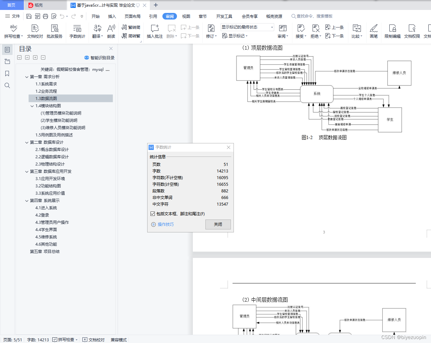Switch to the 视图 ribbon tab
The width and height of the screenshot is (431, 343).
(x=186, y=16)
